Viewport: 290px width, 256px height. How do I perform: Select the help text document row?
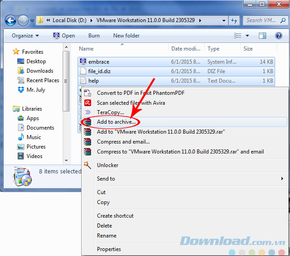click(x=176, y=81)
